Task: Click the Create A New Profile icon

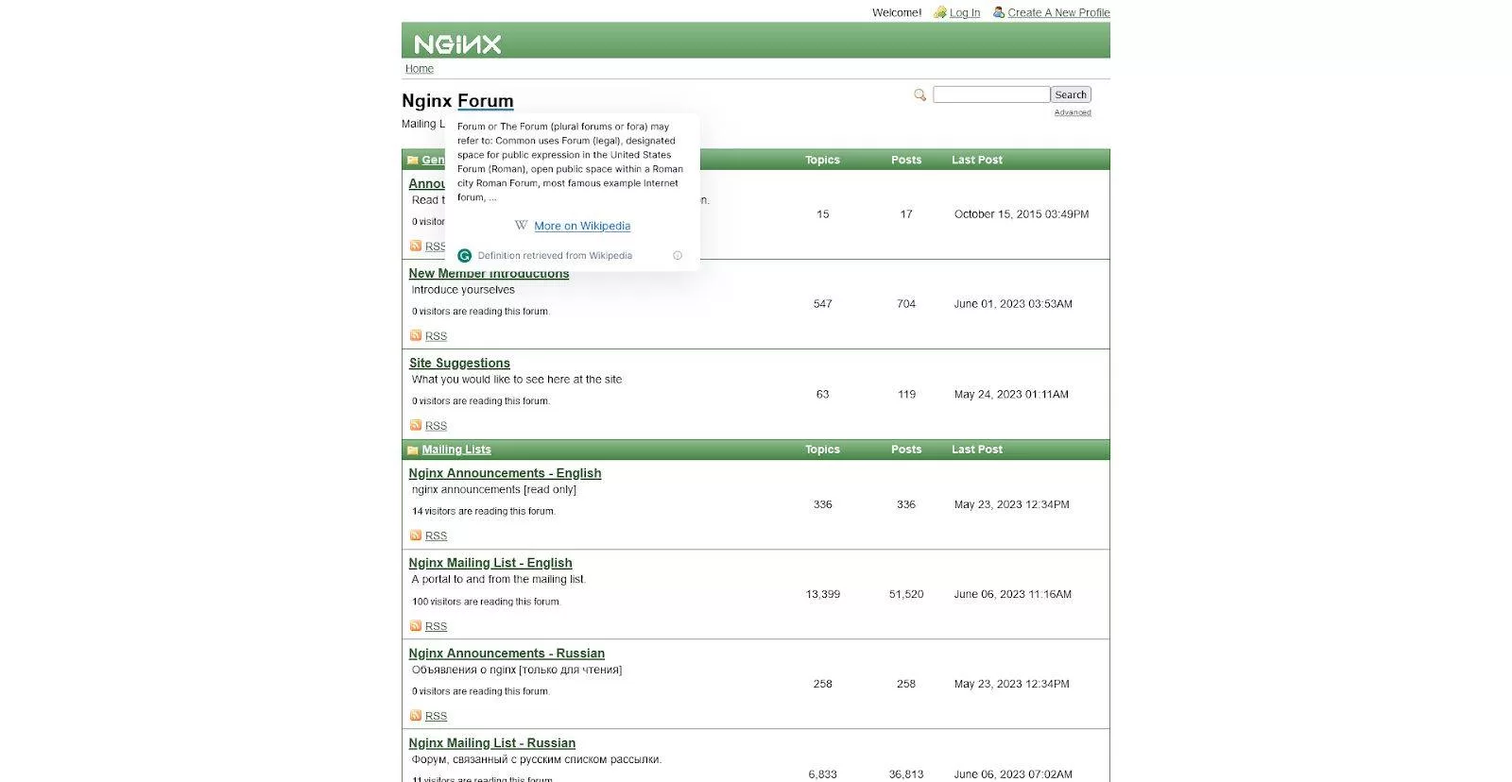Action: click(999, 12)
